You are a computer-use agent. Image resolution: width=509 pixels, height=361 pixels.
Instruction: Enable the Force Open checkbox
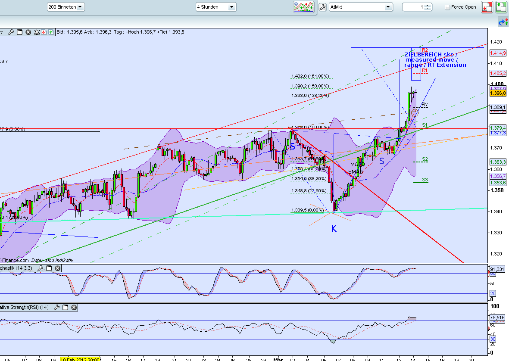447,7
